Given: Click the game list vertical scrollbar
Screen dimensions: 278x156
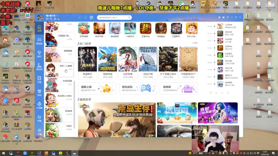Looking at the screenshot, I should [x=74, y=104].
